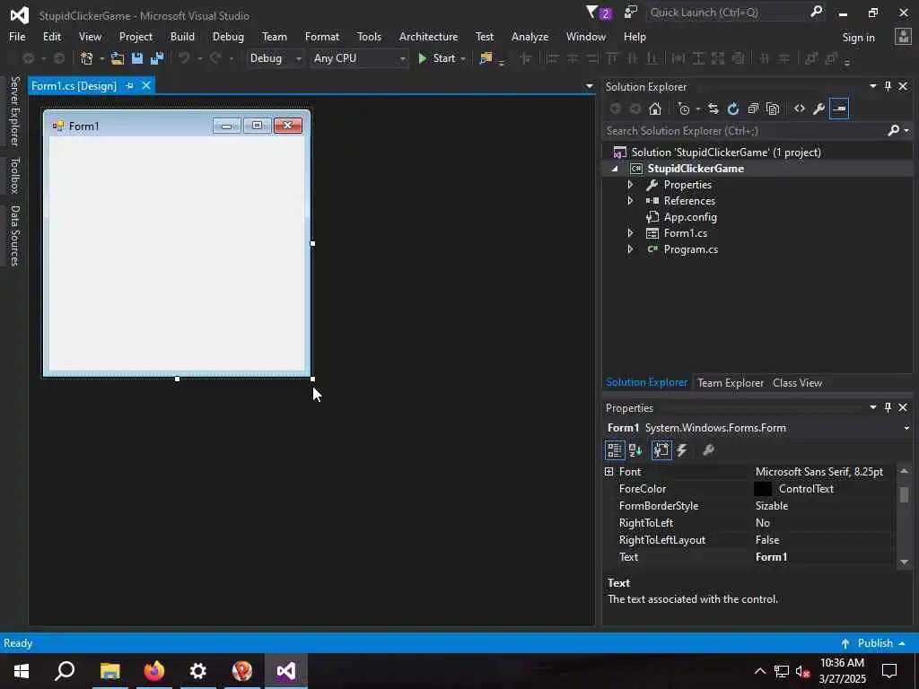
Task: Click the feedback icon beside Quick Launch
Action: 631,13
